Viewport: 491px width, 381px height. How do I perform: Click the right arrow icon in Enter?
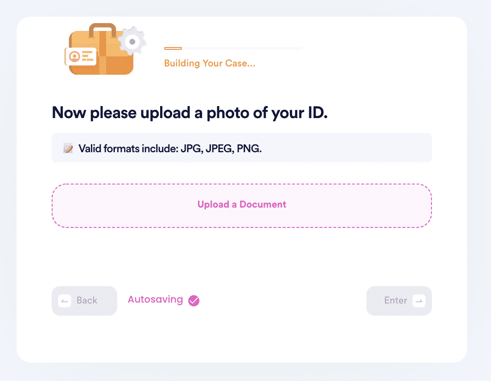tap(419, 301)
